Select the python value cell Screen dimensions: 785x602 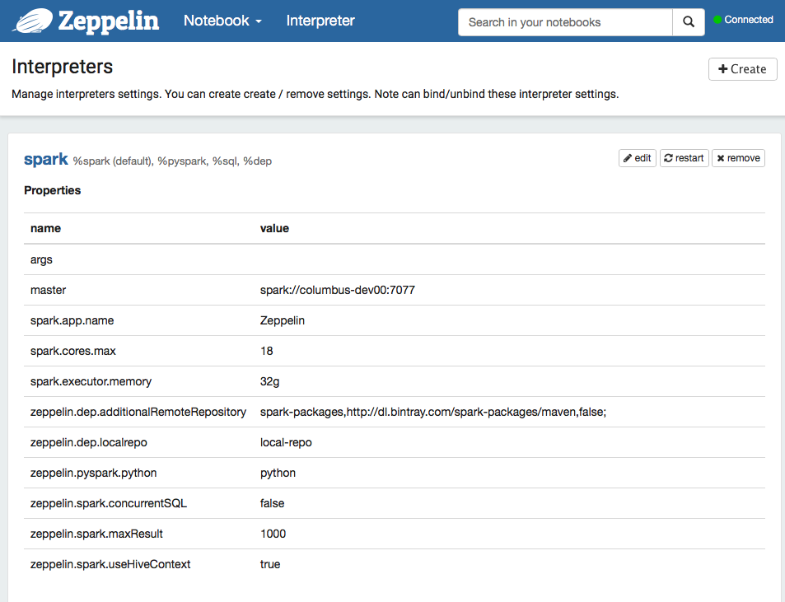[278, 474]
